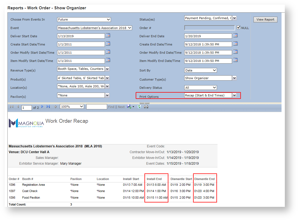Print the report using printer icon
298x220 pixels.
click(x=146, y=107)
